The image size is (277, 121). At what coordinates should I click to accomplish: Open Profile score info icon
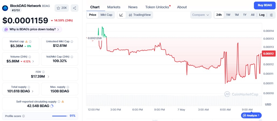coord(23,116)
